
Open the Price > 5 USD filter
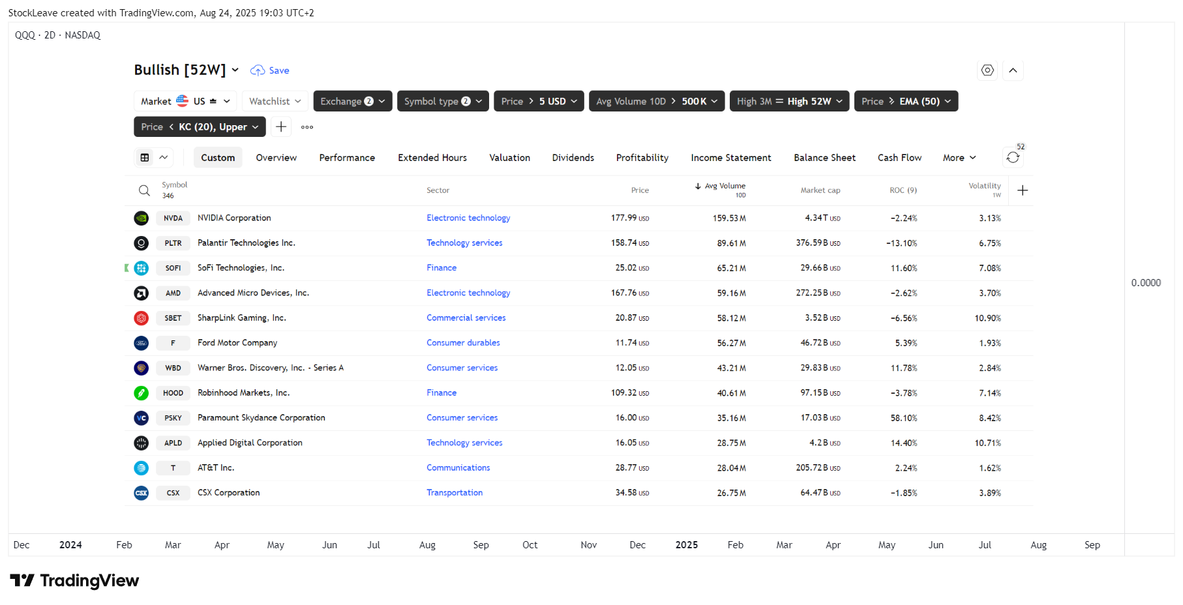(x=539, y=101)
